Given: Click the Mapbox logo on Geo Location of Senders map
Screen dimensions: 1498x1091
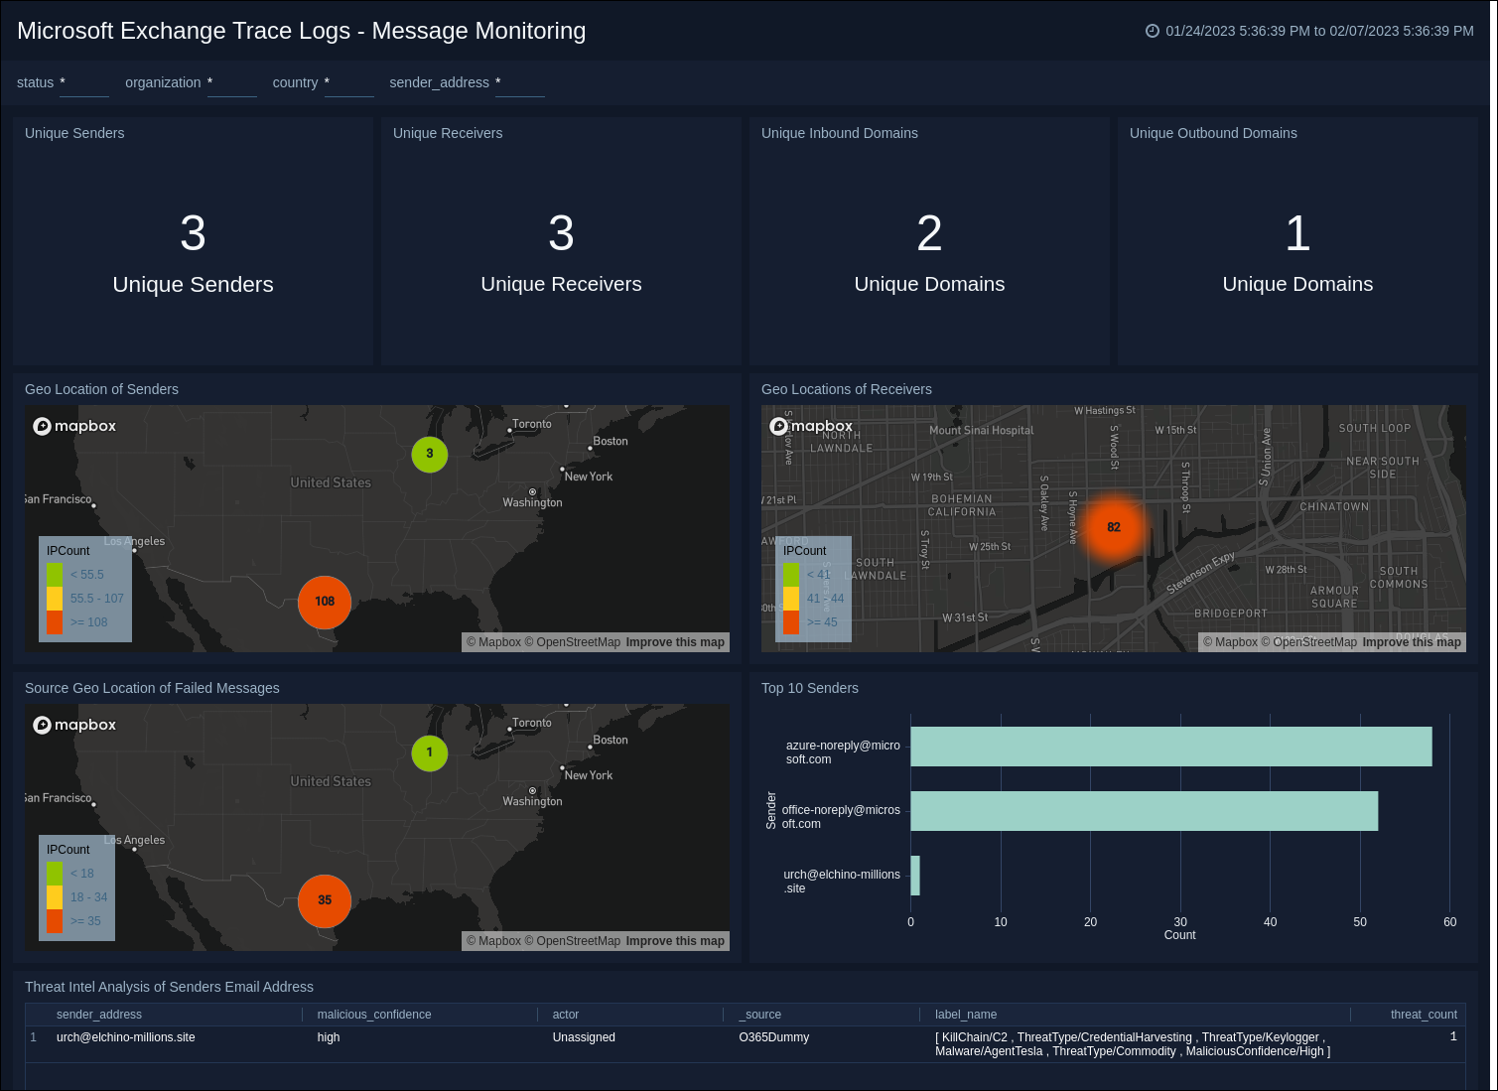Looking at the screenshot, I should coord(74,426).
